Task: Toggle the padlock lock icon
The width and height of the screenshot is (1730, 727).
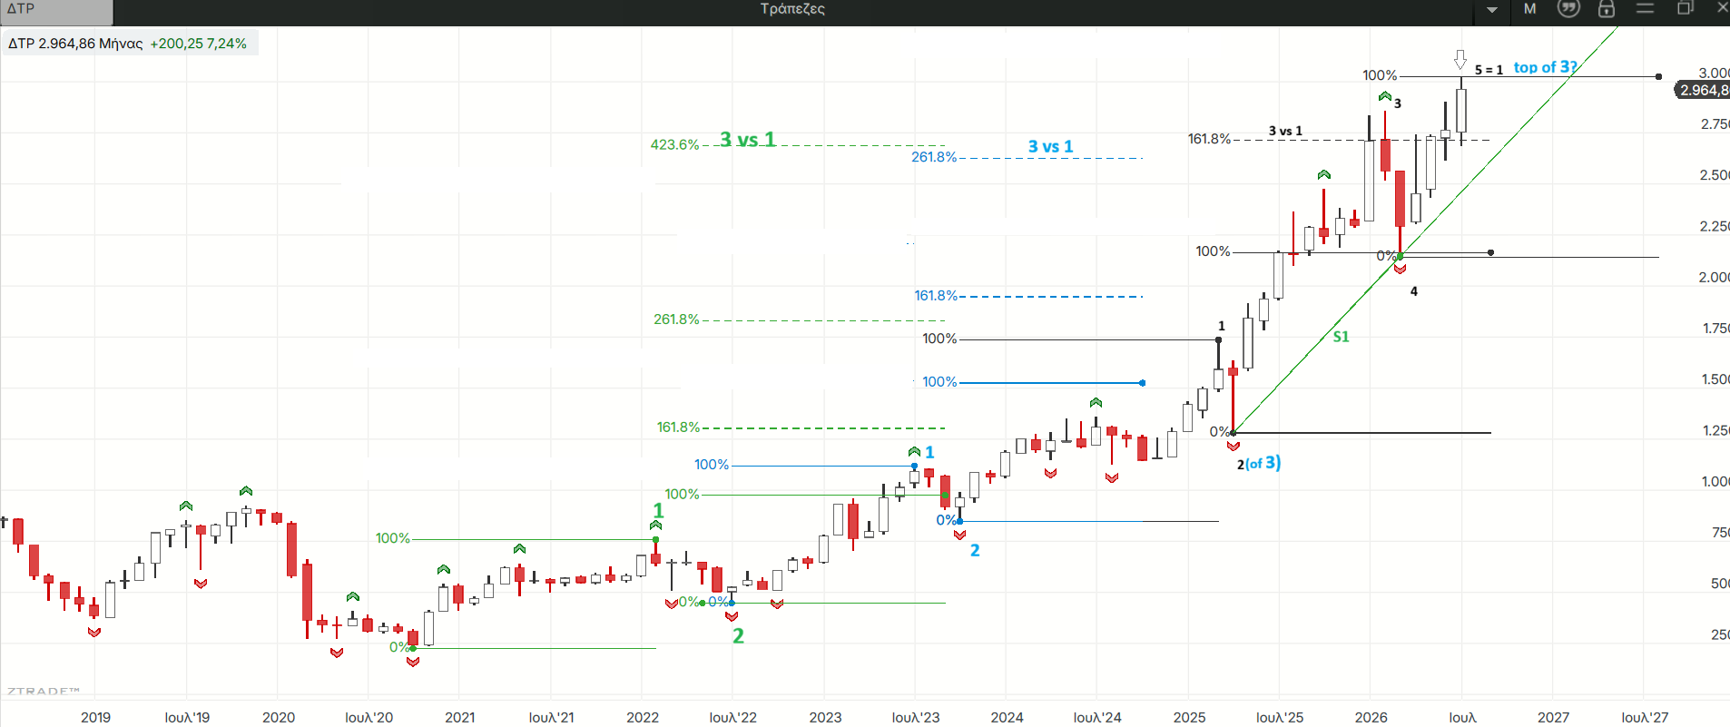Action: (1607, 9)
